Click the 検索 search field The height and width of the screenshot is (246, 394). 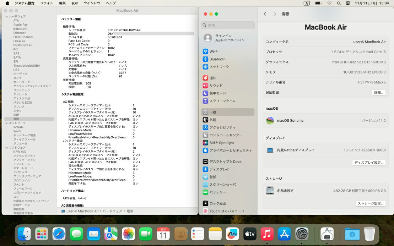click(x=228, y=25)
